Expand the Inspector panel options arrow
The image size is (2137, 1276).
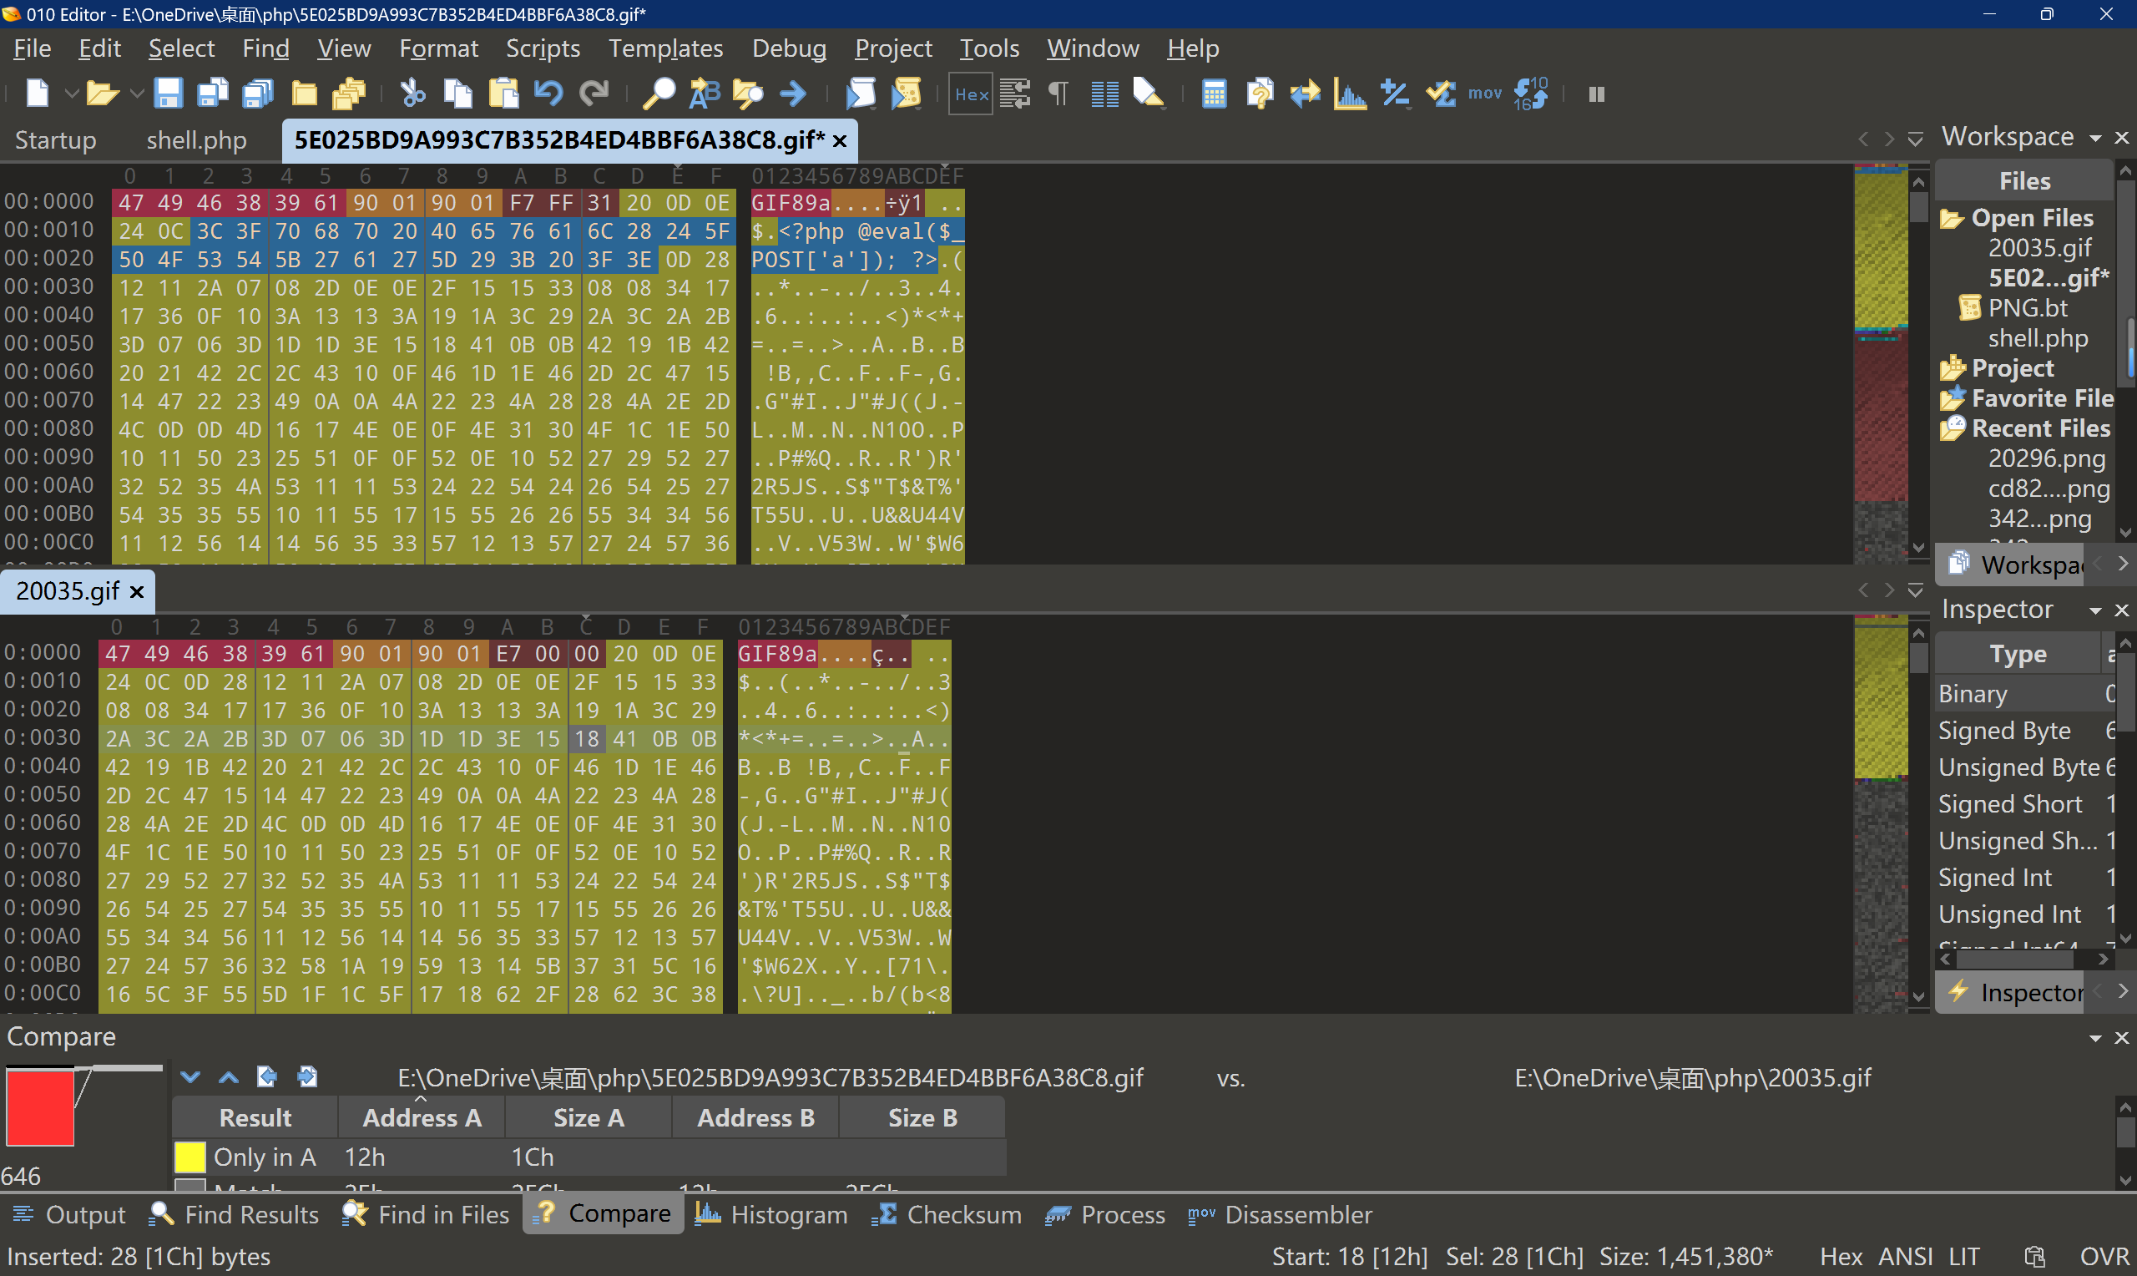pyautogui.click(x=2095, y=610)
